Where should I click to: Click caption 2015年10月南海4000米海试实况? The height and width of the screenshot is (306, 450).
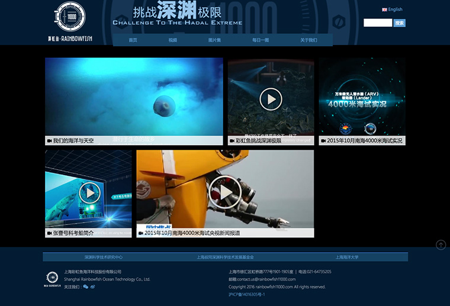coord(365,141)
